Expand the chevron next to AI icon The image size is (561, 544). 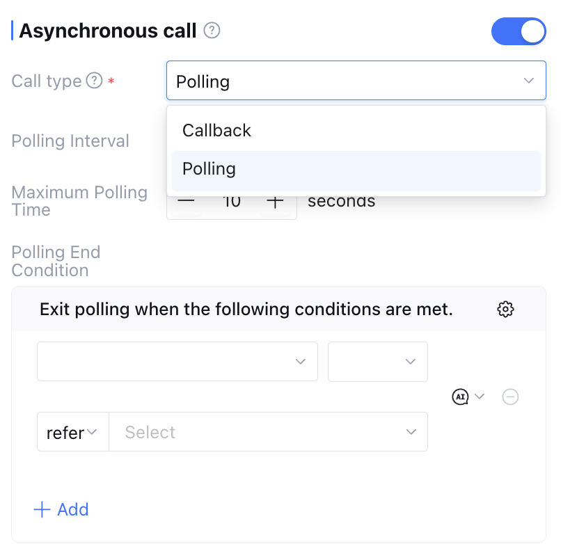tap(480, 397)
